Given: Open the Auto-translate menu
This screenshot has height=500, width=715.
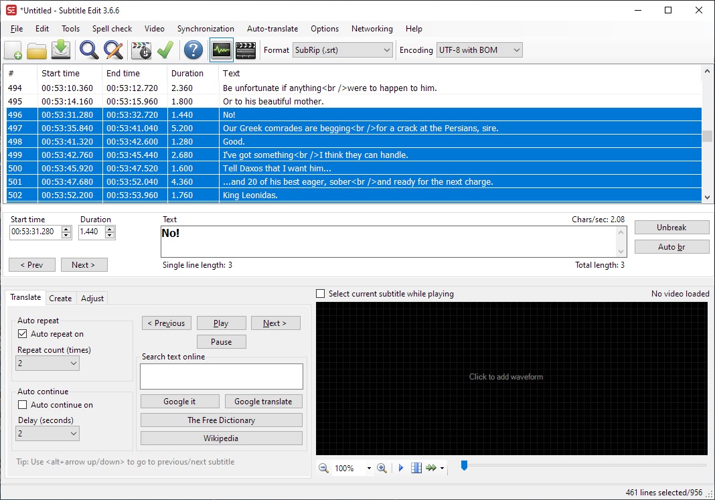Looking at the screenshot, I should [x=272, y=29].
